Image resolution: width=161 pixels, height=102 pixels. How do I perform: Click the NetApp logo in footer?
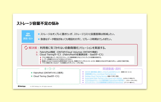pyautogui.click(x=22, y=86)
